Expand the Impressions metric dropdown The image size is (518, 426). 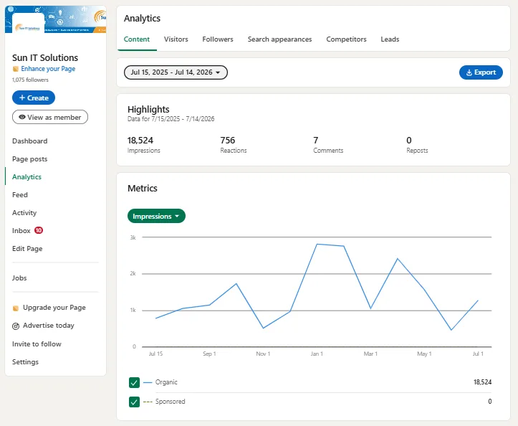pyautogui.click(x=156, y=216)
